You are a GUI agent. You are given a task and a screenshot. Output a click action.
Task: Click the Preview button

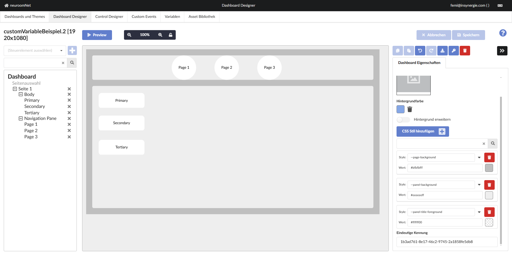click(x=97, y=35)
